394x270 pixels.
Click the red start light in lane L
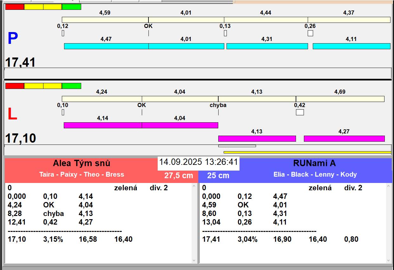15,86
